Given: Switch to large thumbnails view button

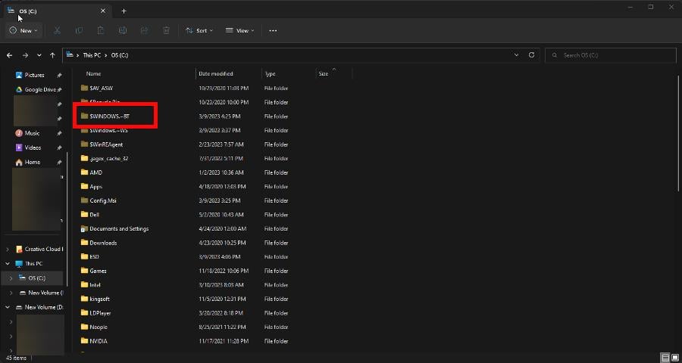Looking at the screenshot, I should pos(674,358).
